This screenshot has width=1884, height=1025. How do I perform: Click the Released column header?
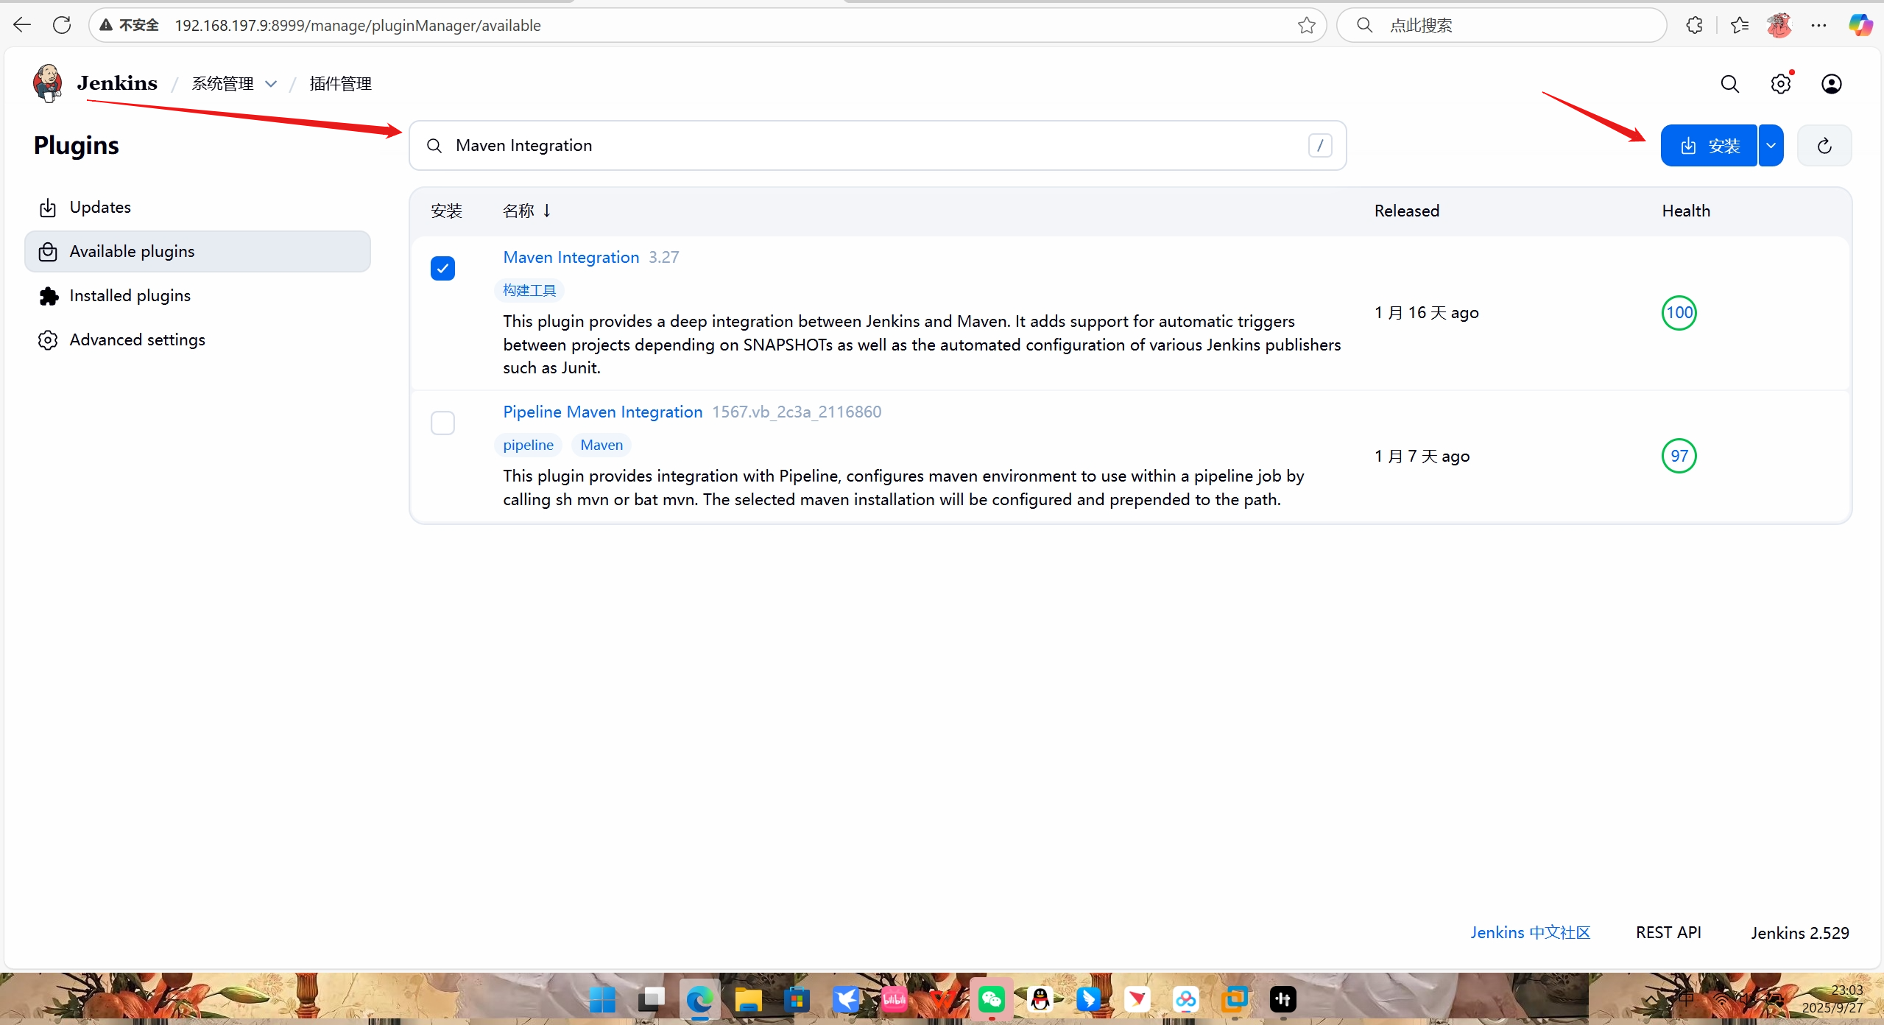[1406, 211]
